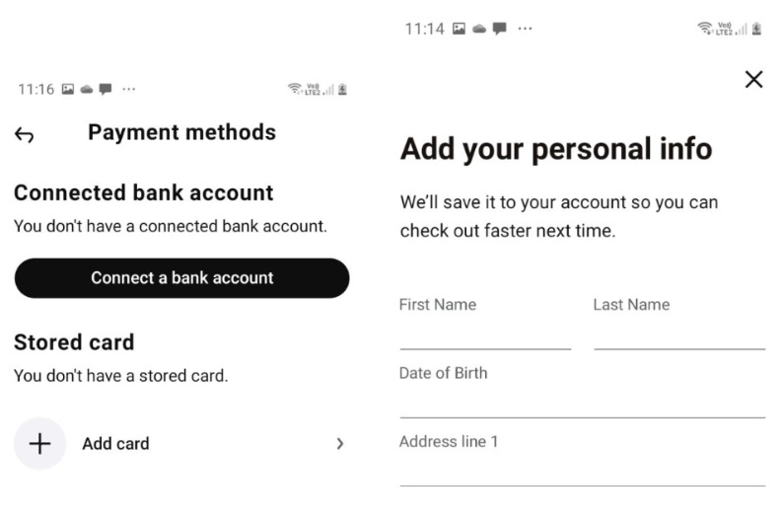Image resolution: width=781 pixels, height=523 pixels.
Task: Tap the image notification icon beside 11:16
Action: pyautogui.click(x=68, y=89)
